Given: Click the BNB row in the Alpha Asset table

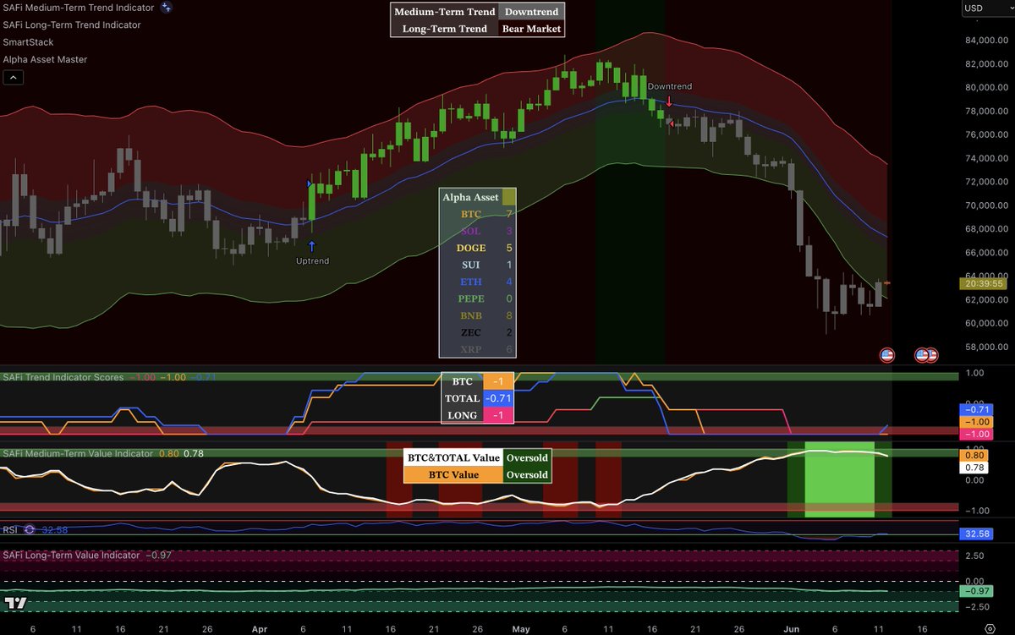Looking at the screenshot, I should pos(477,315).
